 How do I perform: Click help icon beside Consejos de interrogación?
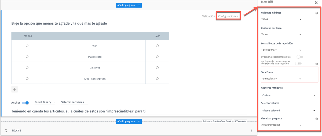(x=317, y=64)
